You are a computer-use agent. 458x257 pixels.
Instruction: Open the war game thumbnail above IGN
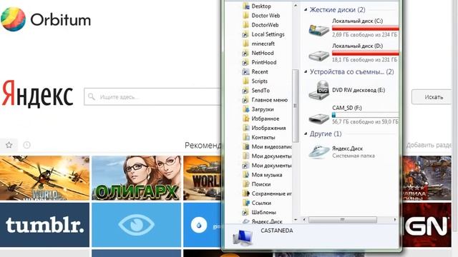click(x=427, y=178)
